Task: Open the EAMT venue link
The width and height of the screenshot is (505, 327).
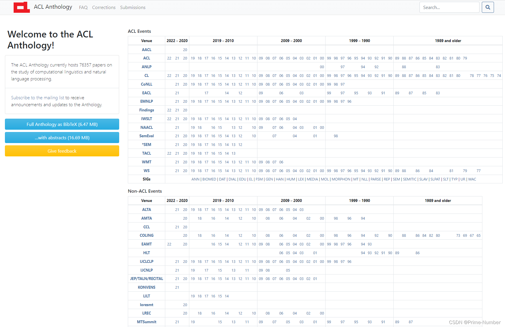Action: (x=147, y=244)
